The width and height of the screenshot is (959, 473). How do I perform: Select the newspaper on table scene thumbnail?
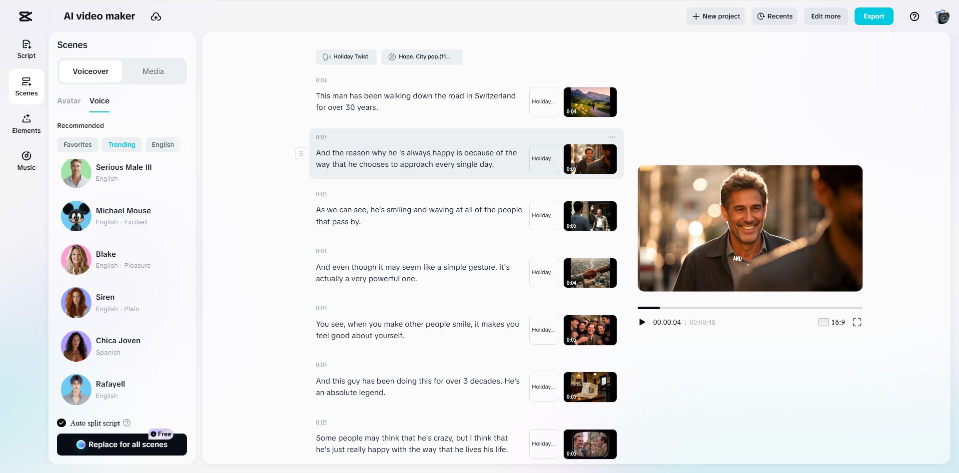point(590,387)
